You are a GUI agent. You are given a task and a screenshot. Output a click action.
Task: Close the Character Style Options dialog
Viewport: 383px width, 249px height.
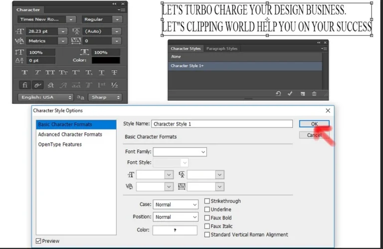click(x=328, y=111)
